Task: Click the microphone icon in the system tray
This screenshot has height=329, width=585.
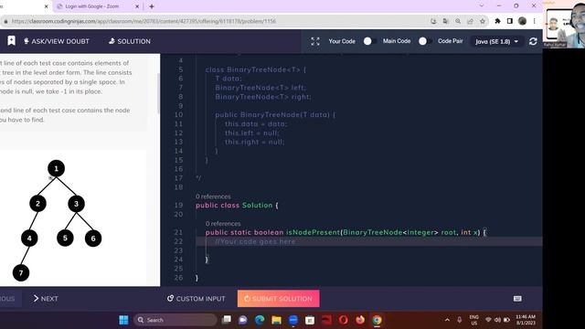Action: (459, 320)
